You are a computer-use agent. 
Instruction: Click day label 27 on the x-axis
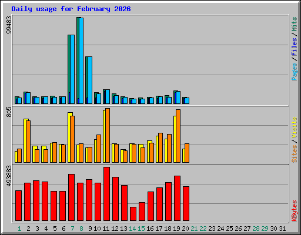point(247,229)
